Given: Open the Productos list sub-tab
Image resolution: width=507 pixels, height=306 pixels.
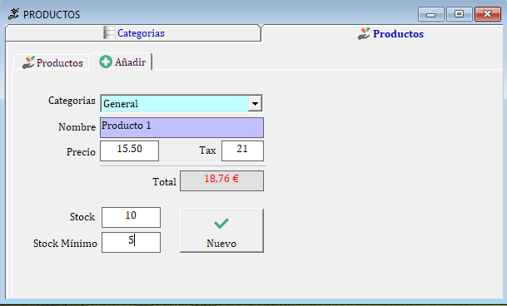Looking at the screenshot, I should pos(52,62).
